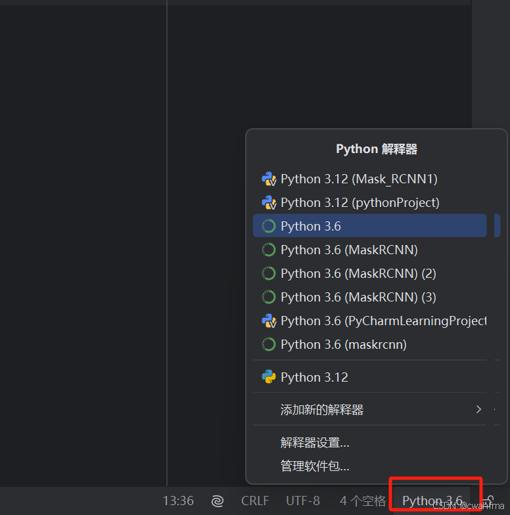Select Python 3.6 (PyCharmLearningProject) interpreter
Screen dimensions: 510x515
(369, 321)
